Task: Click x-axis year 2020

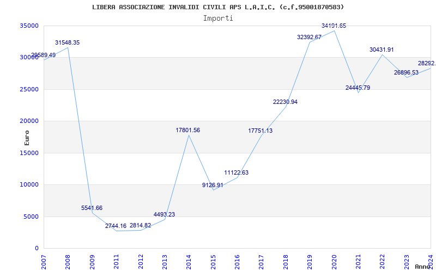Action: click(334, 262)
